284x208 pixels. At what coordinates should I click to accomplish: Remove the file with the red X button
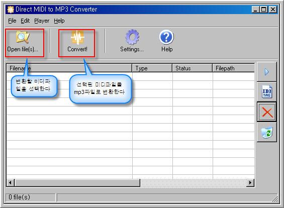click(266, 112)
